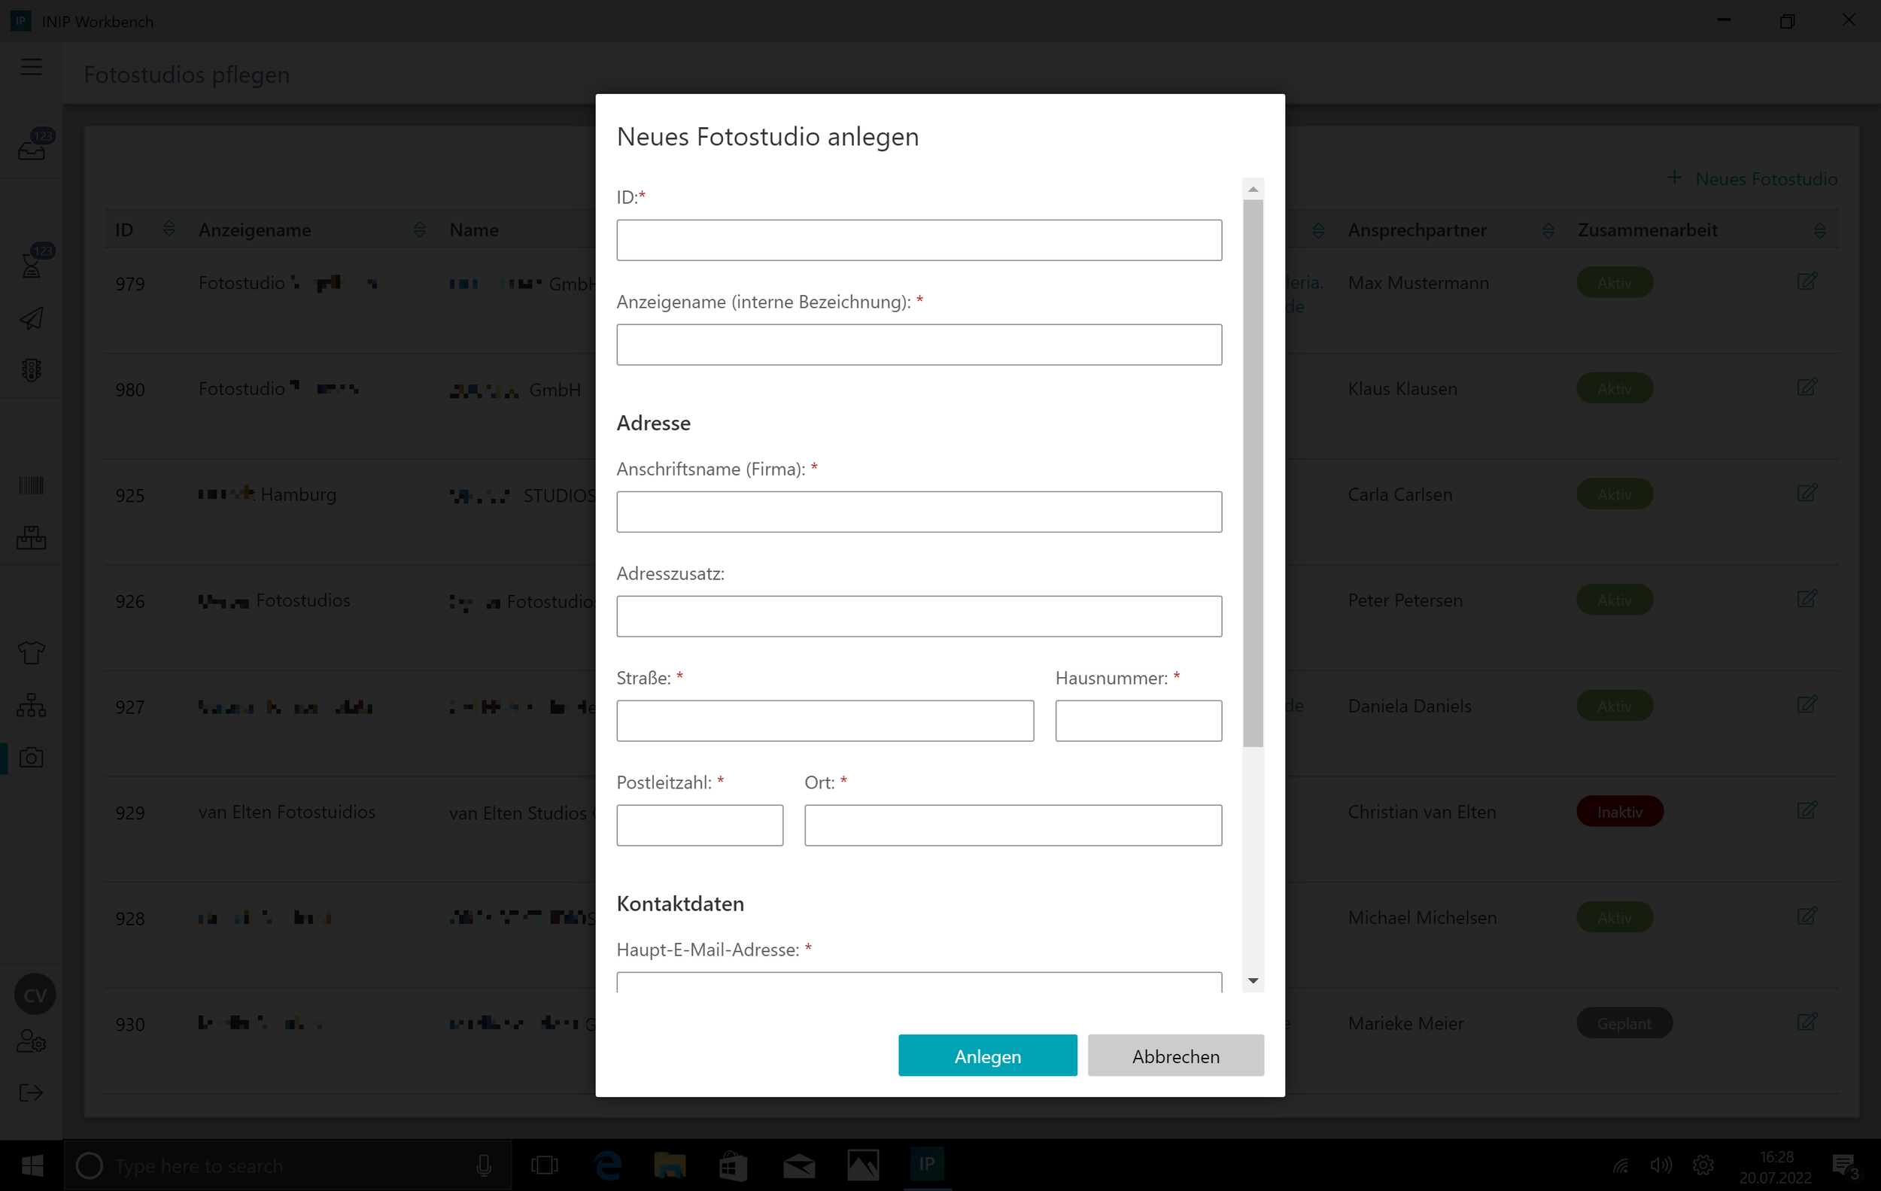The height and width of the screenshot is (1191, 1881).
Task: Open Microsoft Edge from taskbar
Action: (x=608, y=1166)
